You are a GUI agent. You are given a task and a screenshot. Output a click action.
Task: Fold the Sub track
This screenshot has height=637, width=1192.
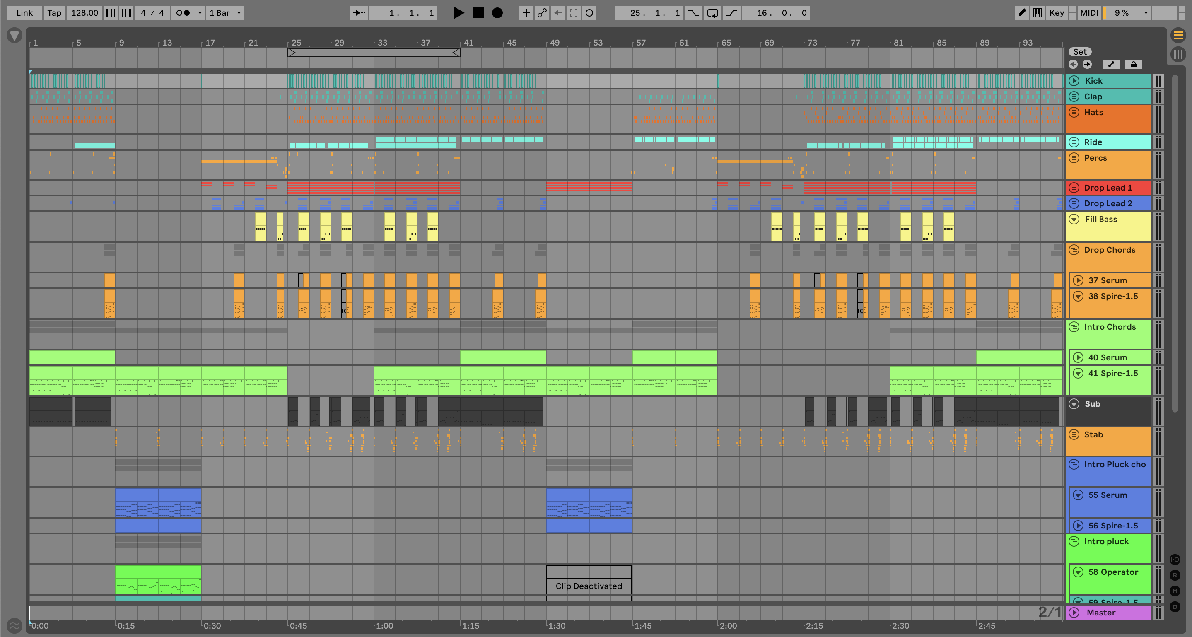[x=1074, y=404]
